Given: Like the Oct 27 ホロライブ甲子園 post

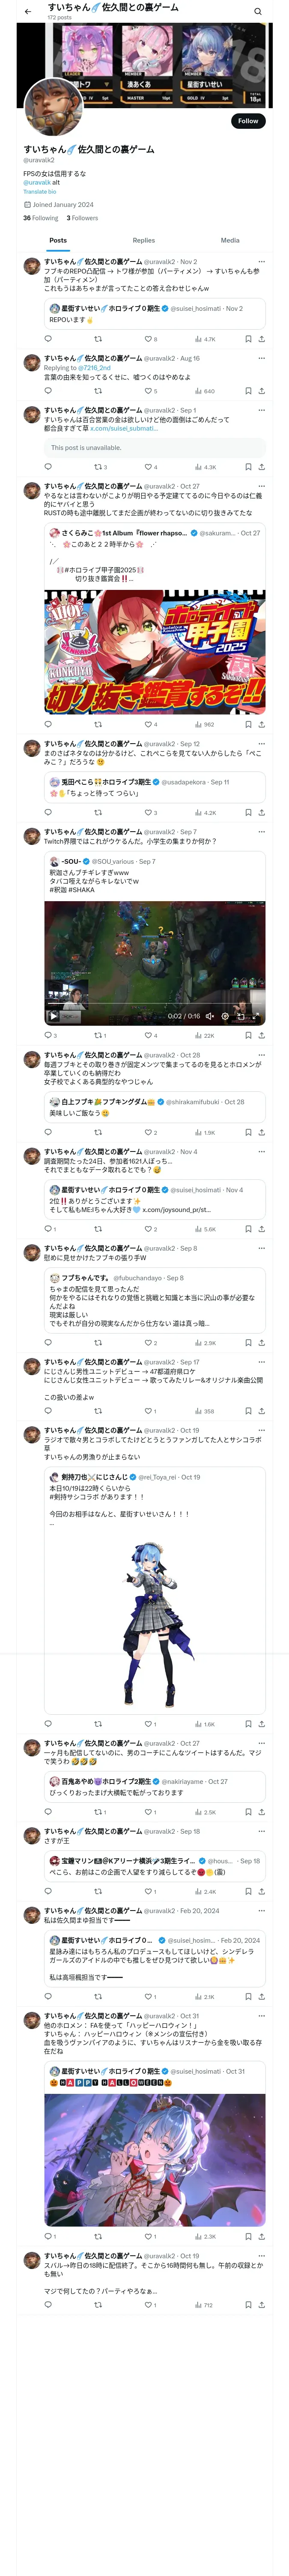Looking at the screenshot, I should click(147, 725).
